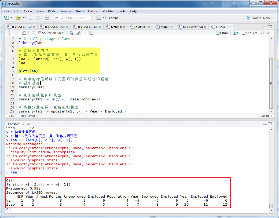
Task: Open the Plots menu
Action: pos(52,11)
